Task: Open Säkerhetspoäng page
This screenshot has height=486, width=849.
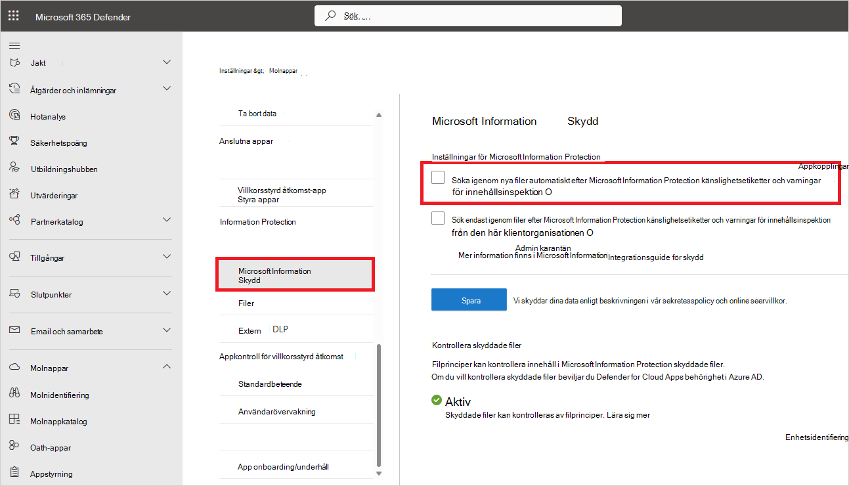Action: [58, 143]
